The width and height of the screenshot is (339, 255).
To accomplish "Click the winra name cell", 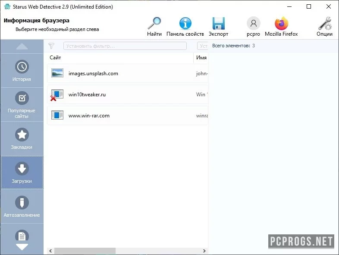I will [x=202, y=116].
